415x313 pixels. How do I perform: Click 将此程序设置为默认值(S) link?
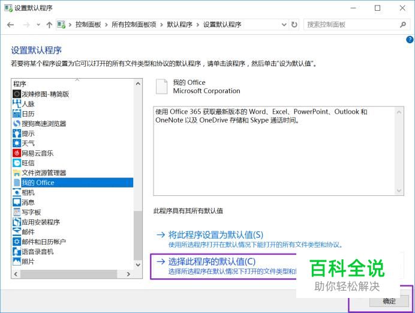pyautogui.click(x=216, y=235)
